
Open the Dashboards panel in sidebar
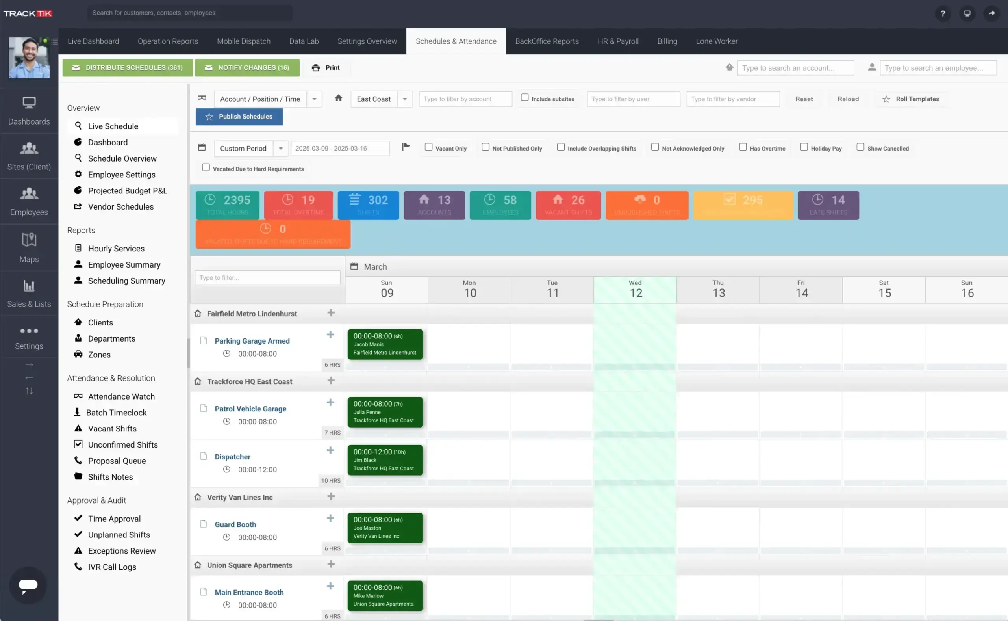coord(29,111)
